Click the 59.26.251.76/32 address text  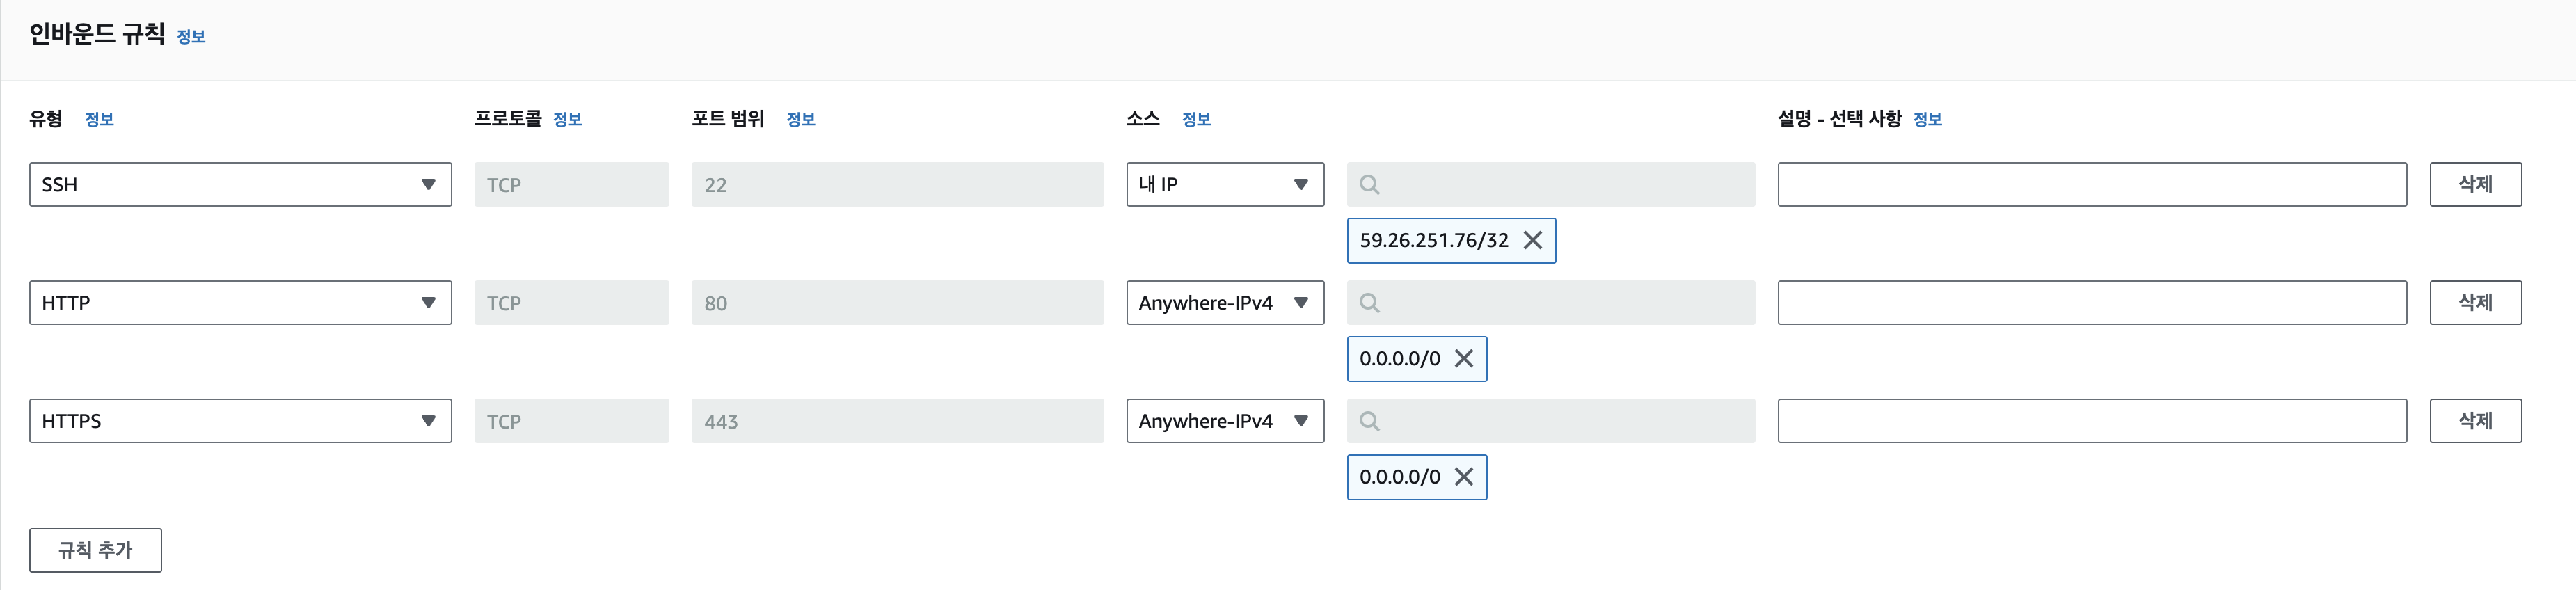[x=1433, y=240]
